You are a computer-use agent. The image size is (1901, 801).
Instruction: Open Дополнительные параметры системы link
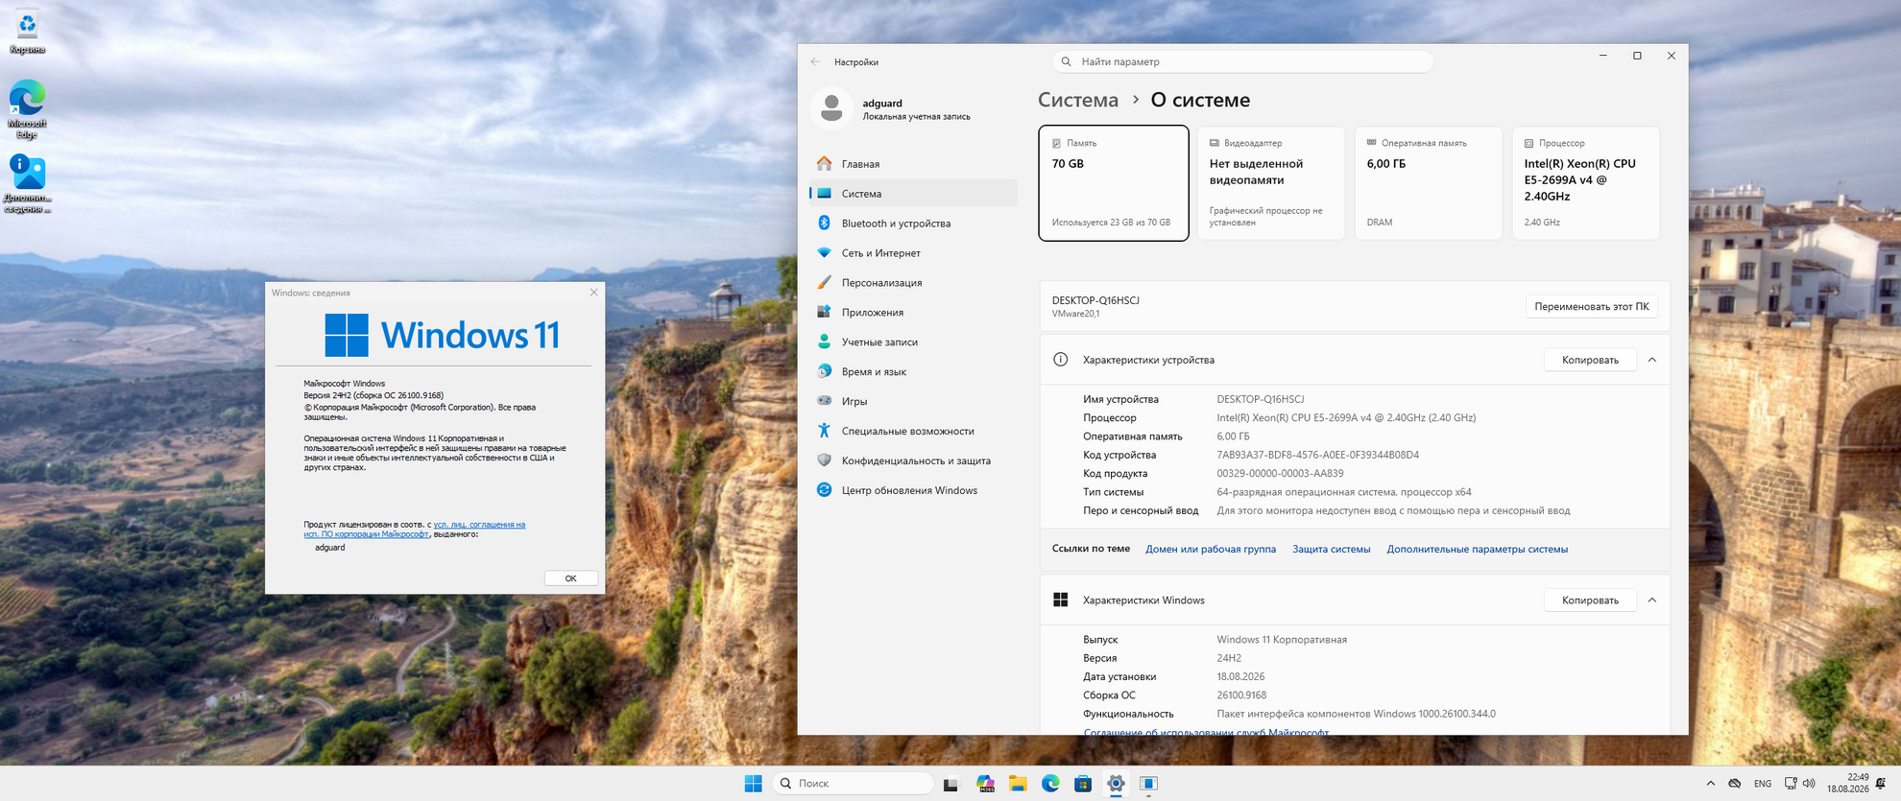(x=1477, y=550)
